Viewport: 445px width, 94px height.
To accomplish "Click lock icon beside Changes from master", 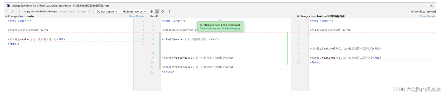I will coord(6,16).
